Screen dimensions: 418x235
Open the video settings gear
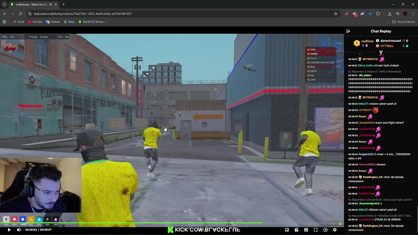coord(335,230)
